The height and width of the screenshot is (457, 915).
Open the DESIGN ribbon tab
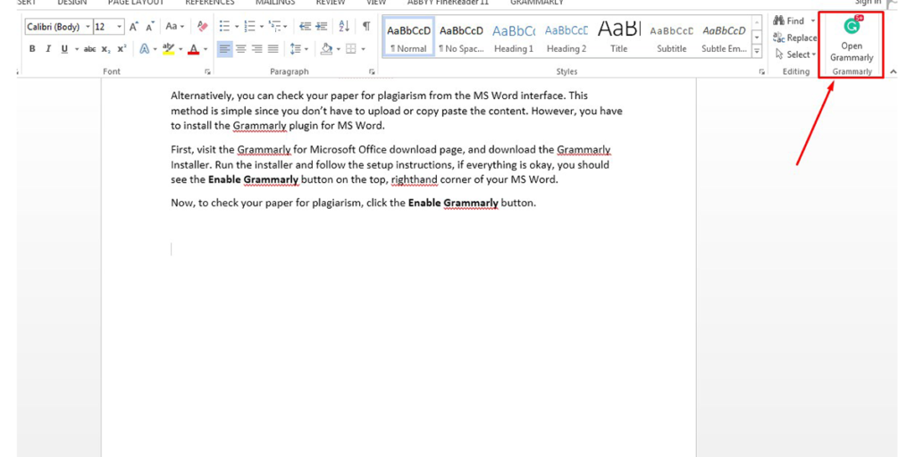[71, 3]
